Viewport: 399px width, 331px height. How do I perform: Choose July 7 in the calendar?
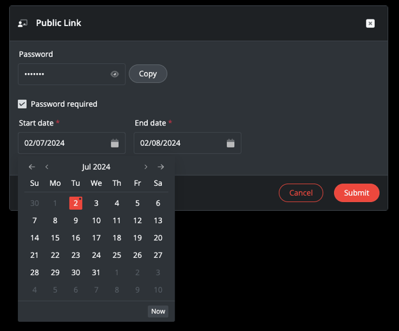35,221
